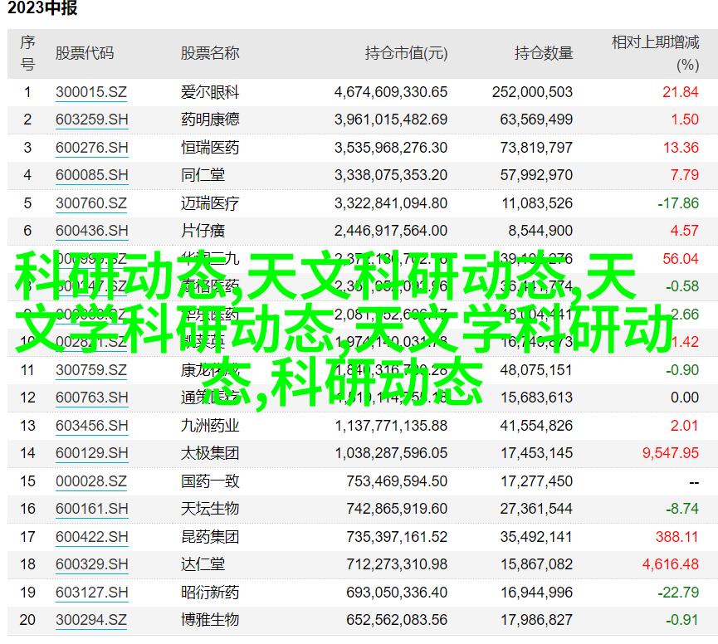This screenshot has width=718, height=644.
Task: Open stock code 600129.SH
Action: [x=91, y=453]
